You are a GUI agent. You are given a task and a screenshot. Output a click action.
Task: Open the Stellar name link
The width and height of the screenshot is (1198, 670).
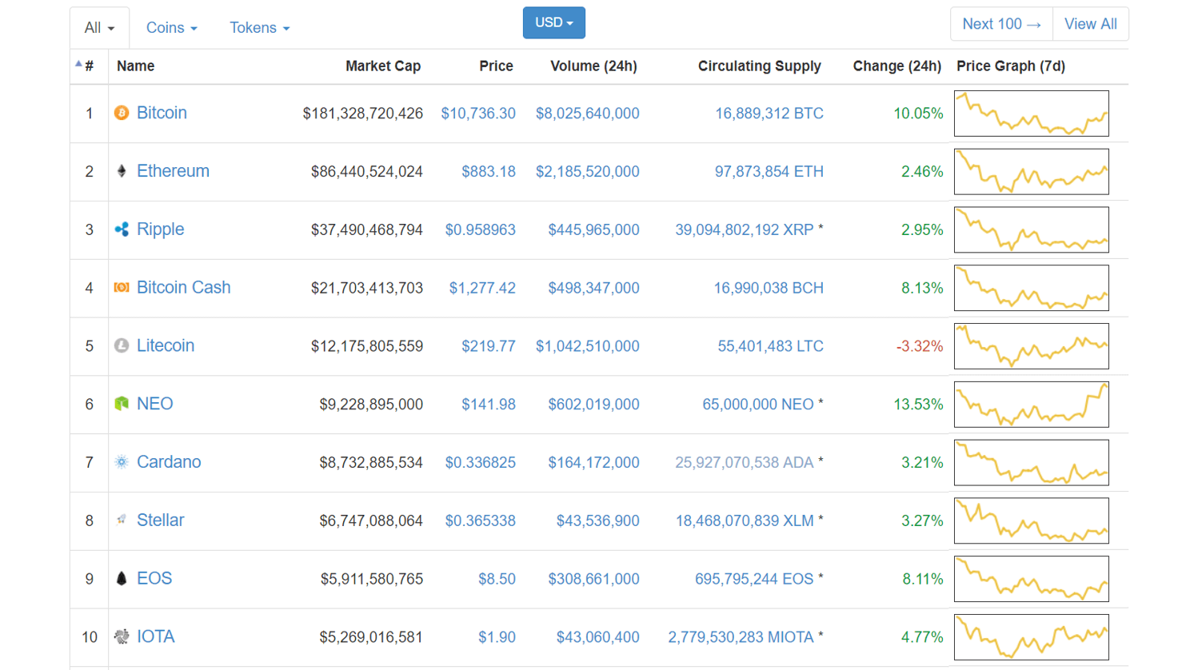(160, 520)
